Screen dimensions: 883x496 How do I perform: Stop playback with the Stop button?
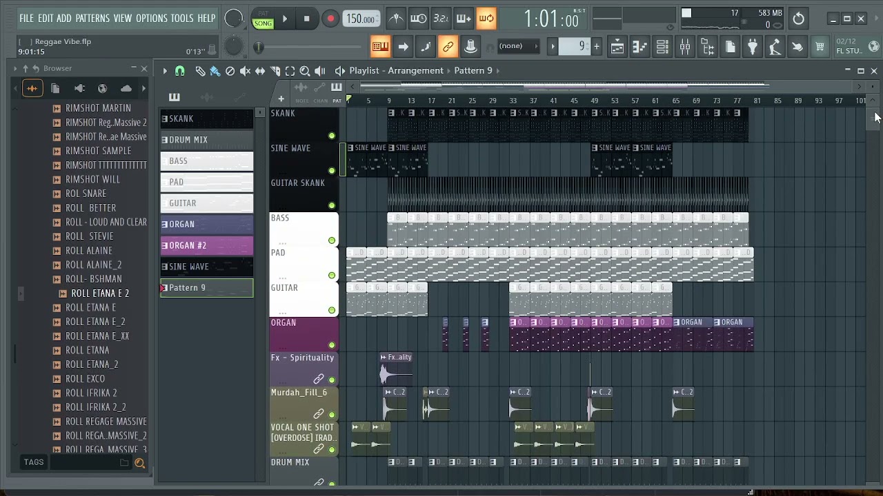[307, 19]
